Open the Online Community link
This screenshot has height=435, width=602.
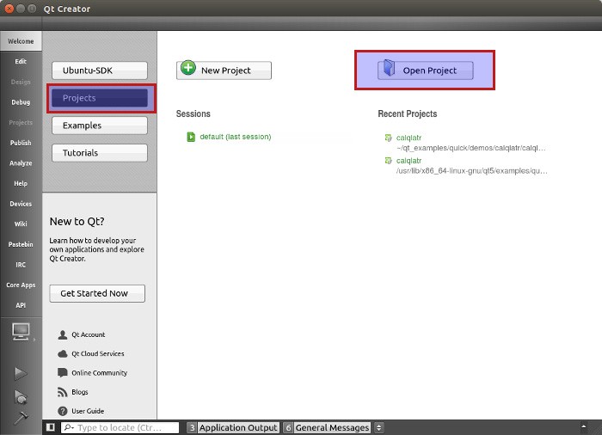[100, 373]
